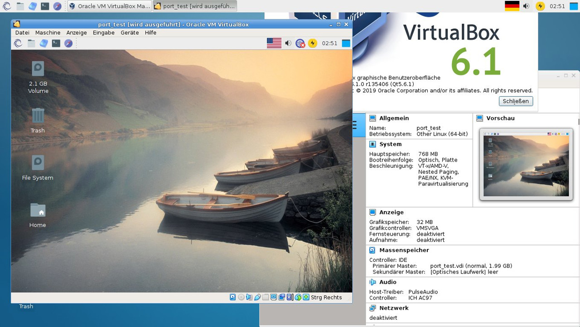Click the green host key arrow icon
Image resolution: width=580 pixels, height=327 pixels.
306,297
